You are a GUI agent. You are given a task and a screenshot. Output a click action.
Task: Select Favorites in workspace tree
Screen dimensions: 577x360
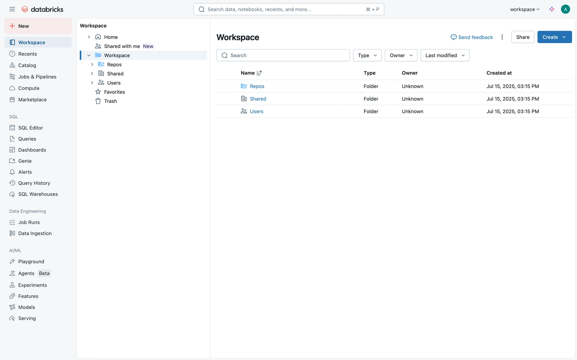(114, 92)
